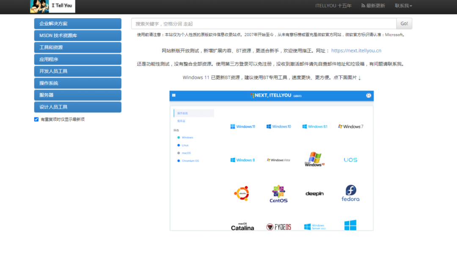
Task: Click the Windows 8 logo
Action: click(242, 160)
